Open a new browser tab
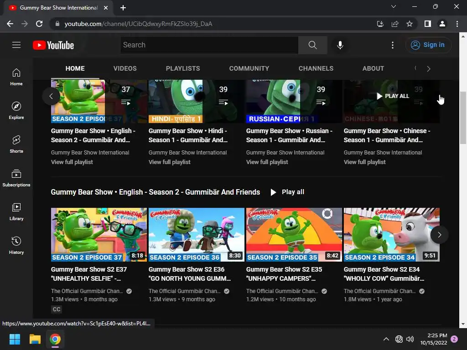467x350 pixels. coord(123,8)
